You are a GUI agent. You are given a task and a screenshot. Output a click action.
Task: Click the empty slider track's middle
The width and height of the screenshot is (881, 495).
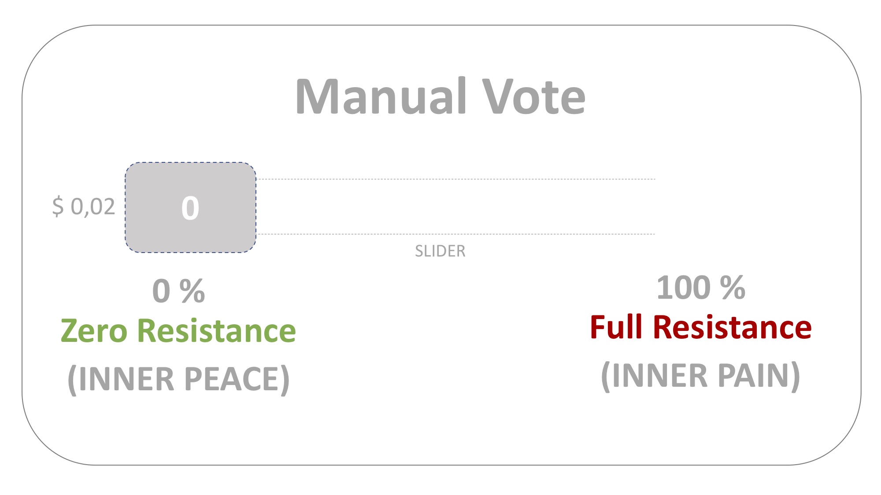point(455,207)
